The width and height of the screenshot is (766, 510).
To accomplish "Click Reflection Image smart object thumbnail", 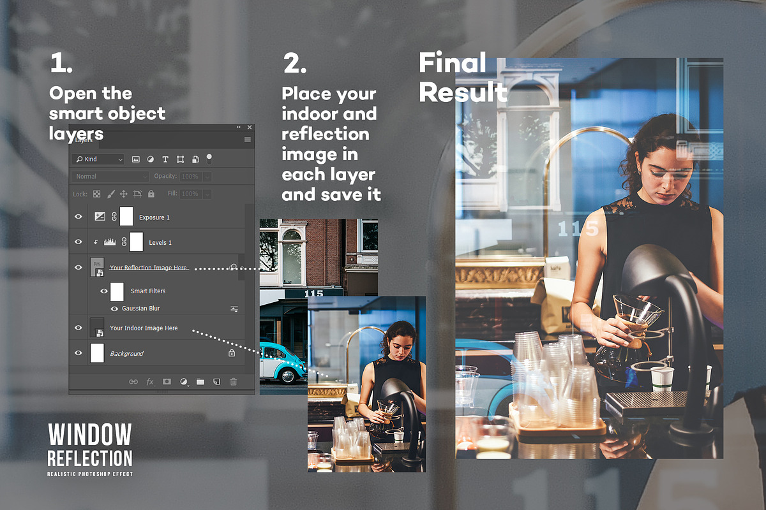I will tap(98, 268).
